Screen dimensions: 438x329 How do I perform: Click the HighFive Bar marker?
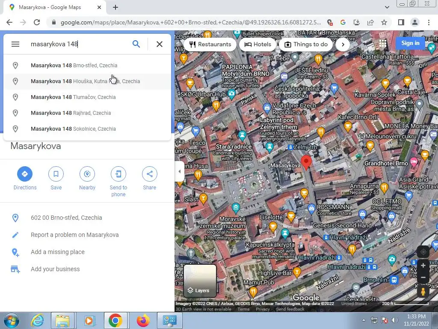(x=297, y=271)
